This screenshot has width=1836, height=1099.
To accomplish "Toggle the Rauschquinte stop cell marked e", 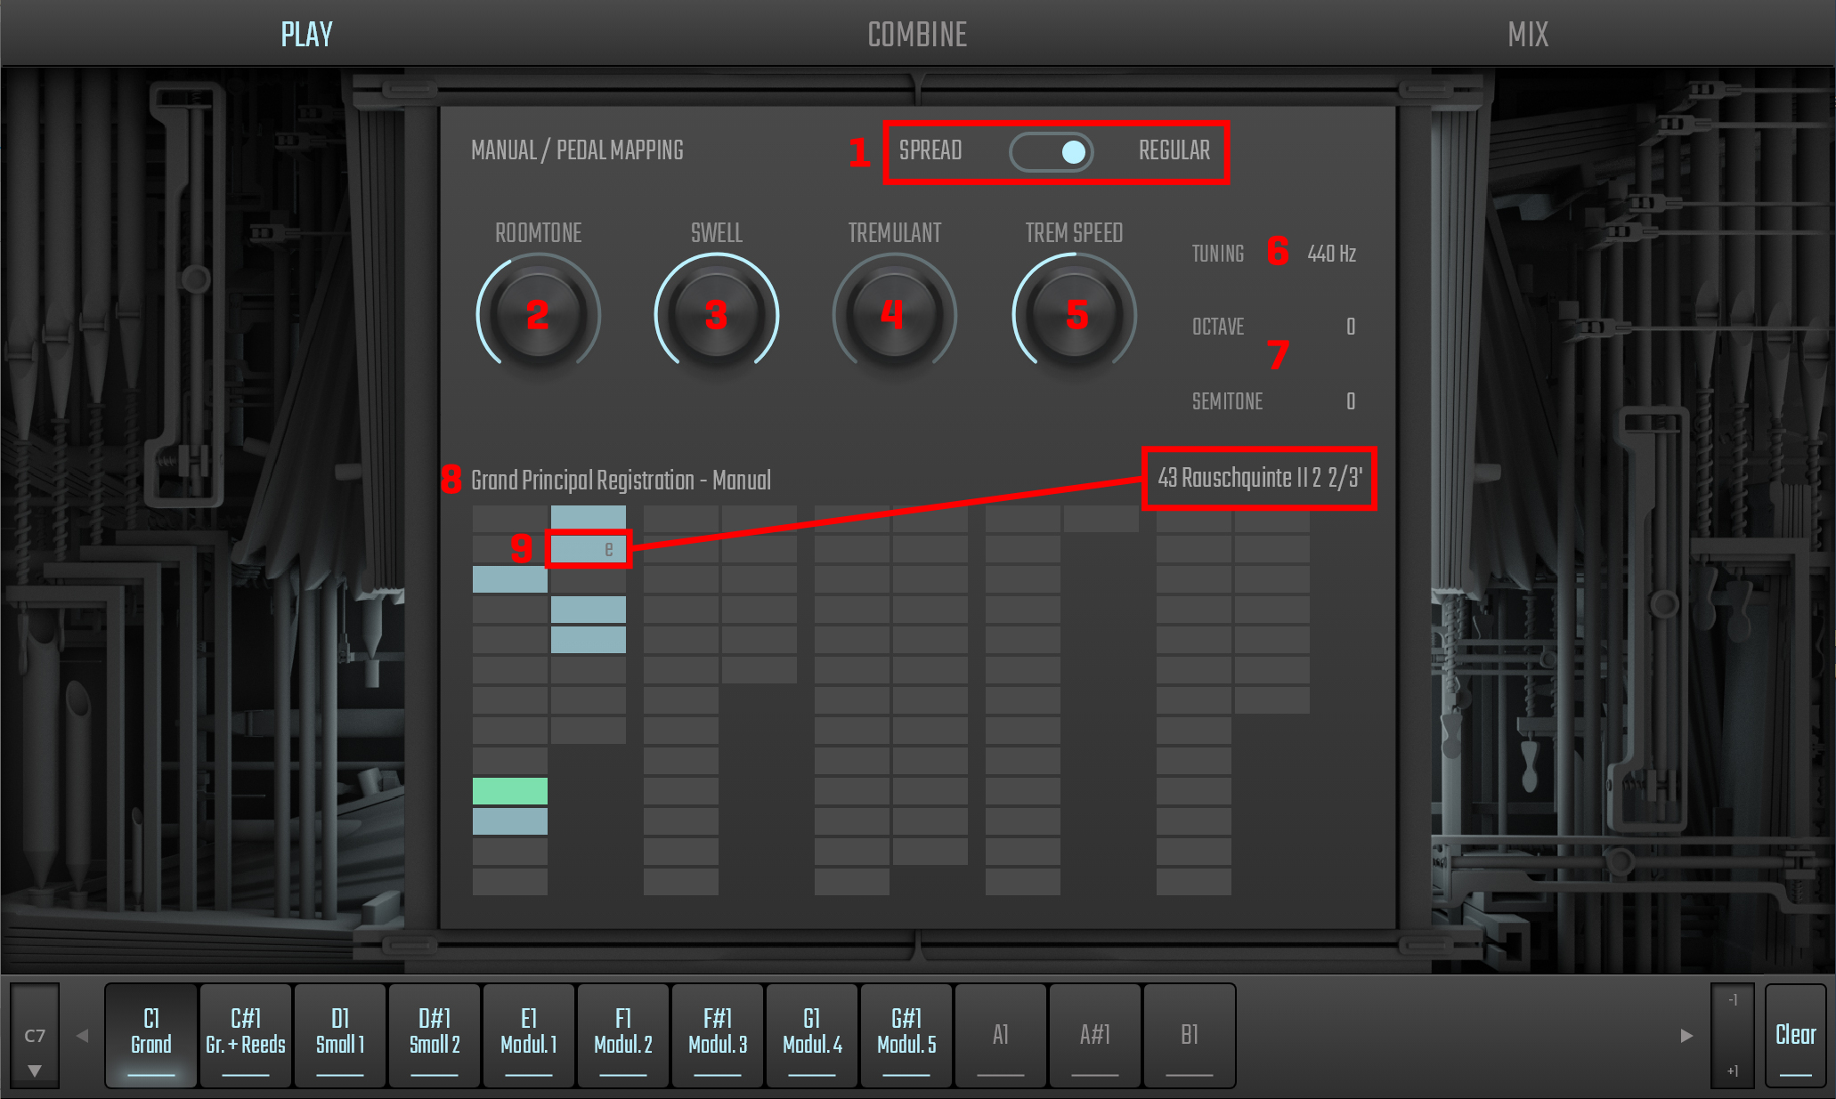I will pyautogui.click(x=588, y=549).
